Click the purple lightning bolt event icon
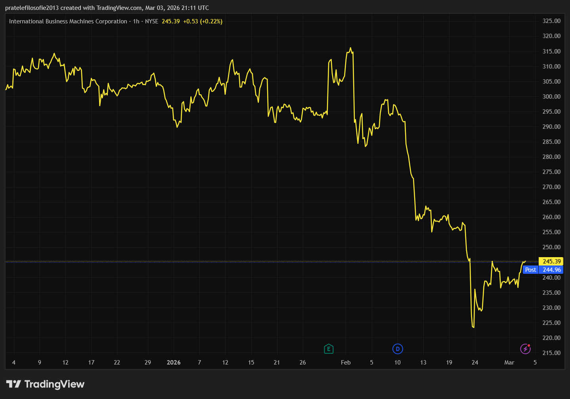The width and height of the screenshot is (570, 399). pos(525,349)
